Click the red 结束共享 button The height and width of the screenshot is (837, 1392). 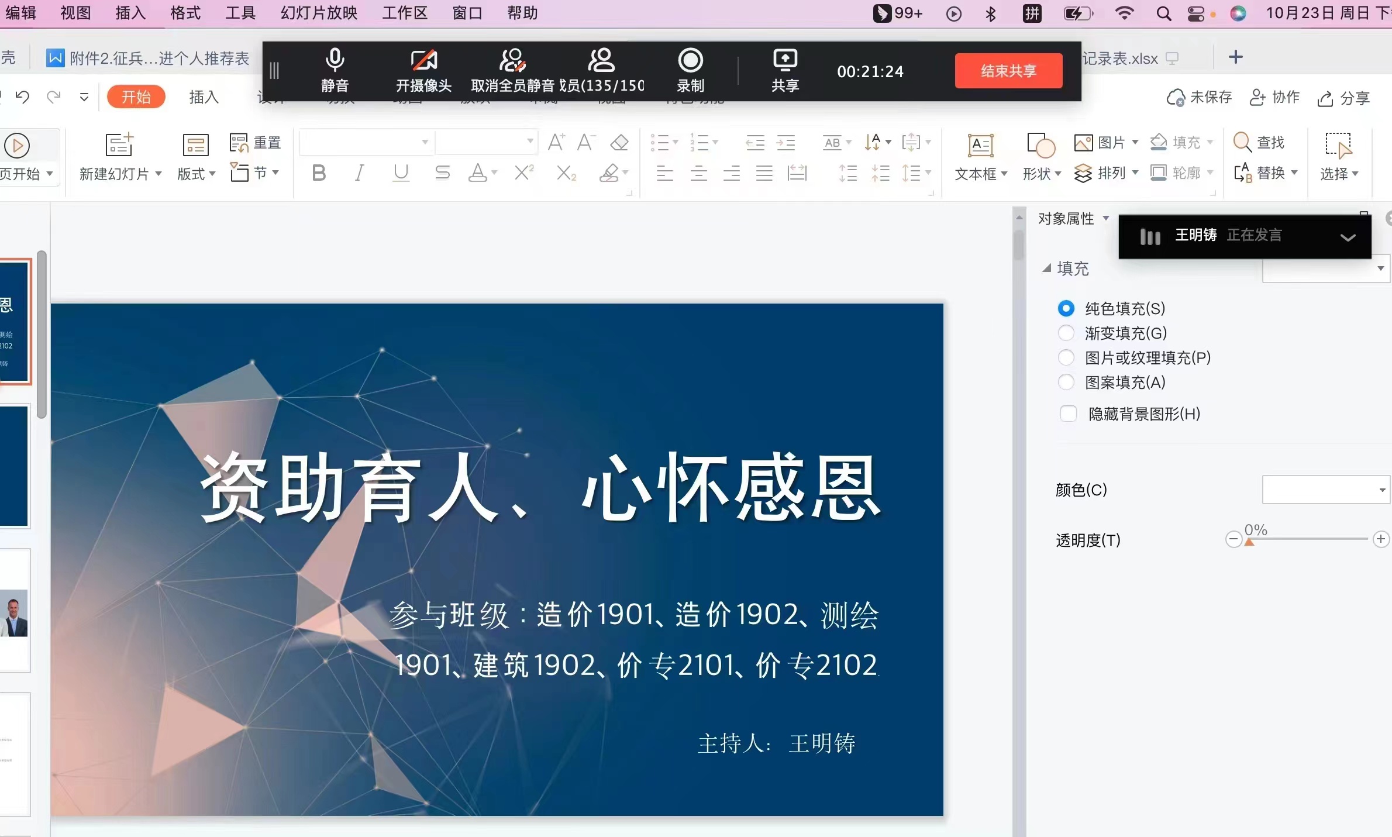[1008, 71]
